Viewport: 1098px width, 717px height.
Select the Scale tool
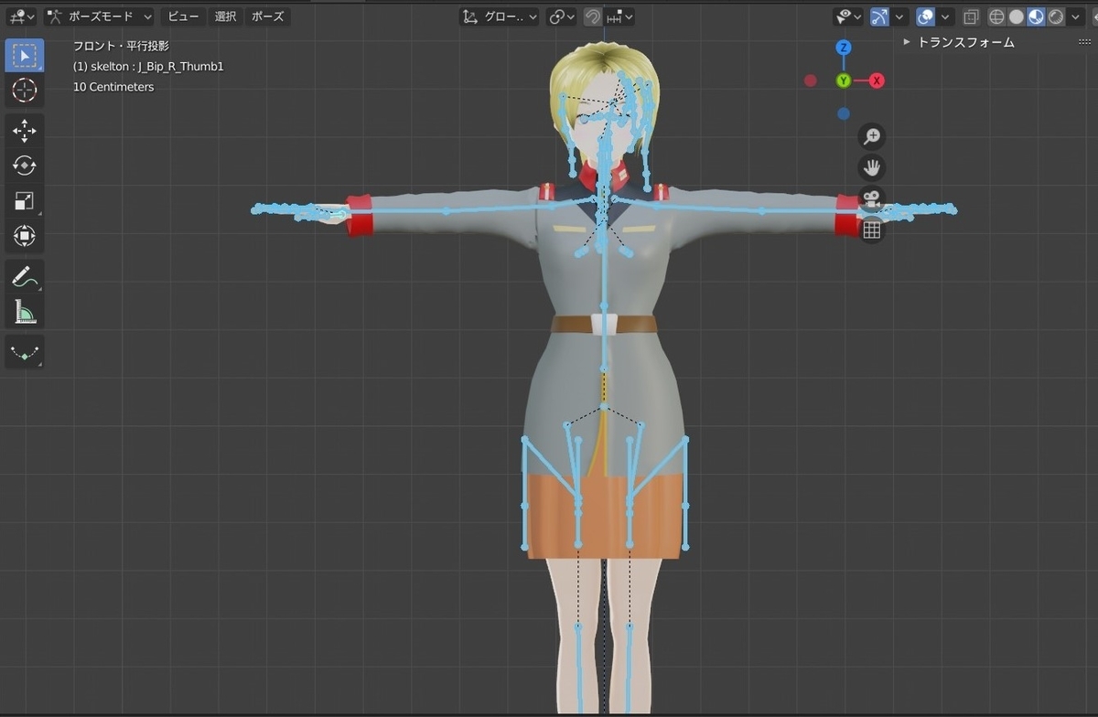click(x=25, y=201)
